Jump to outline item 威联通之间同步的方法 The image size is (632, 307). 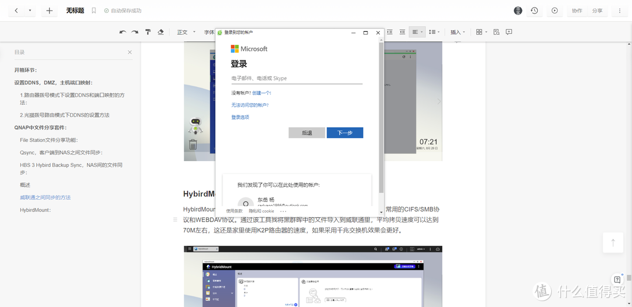(x=46, y=197)
